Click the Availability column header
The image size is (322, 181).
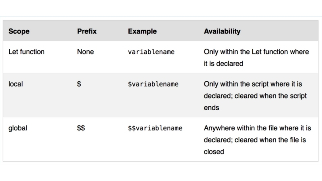[x=222, y=31]
